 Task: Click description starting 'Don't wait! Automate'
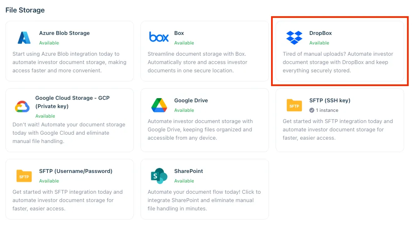(x=69, y=133)
